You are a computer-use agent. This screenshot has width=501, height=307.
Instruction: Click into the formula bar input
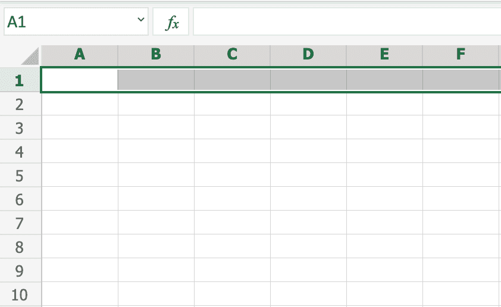point(345,22)
